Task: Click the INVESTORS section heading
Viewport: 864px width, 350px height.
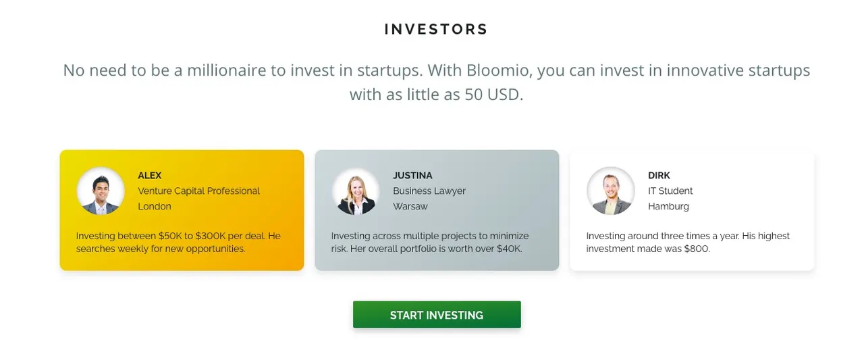Action: 436,29
